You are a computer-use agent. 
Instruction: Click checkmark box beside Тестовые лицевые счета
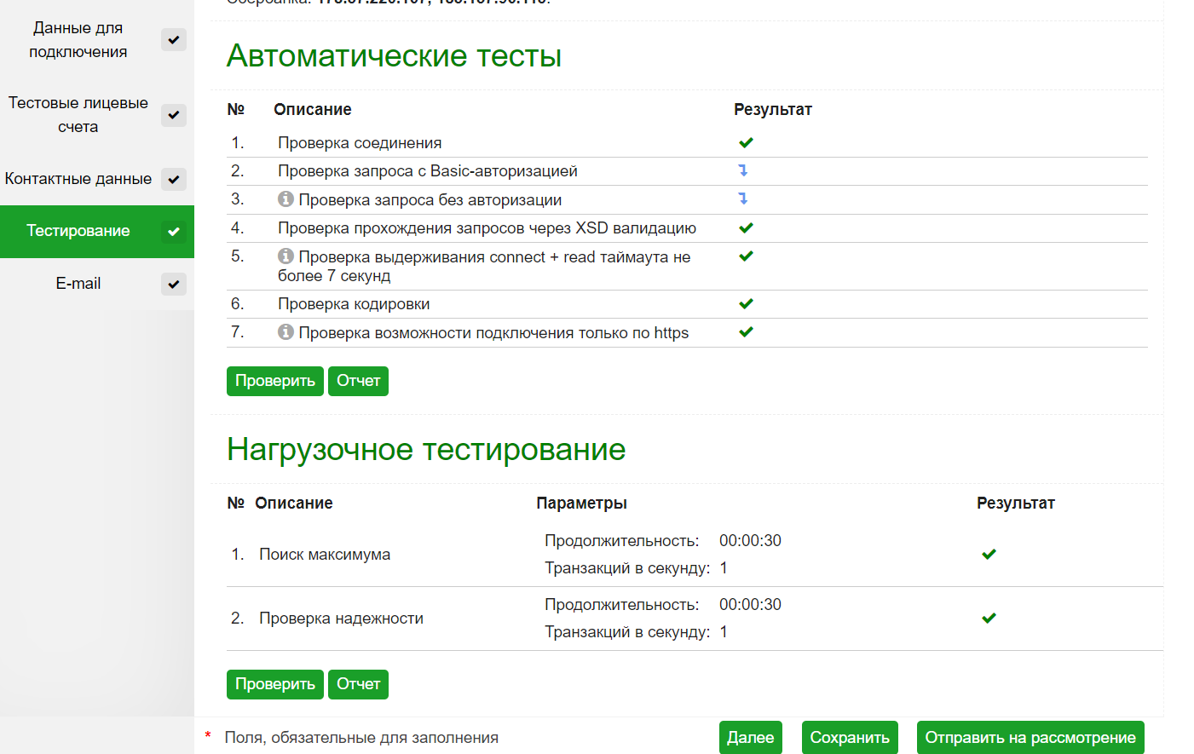174,115
